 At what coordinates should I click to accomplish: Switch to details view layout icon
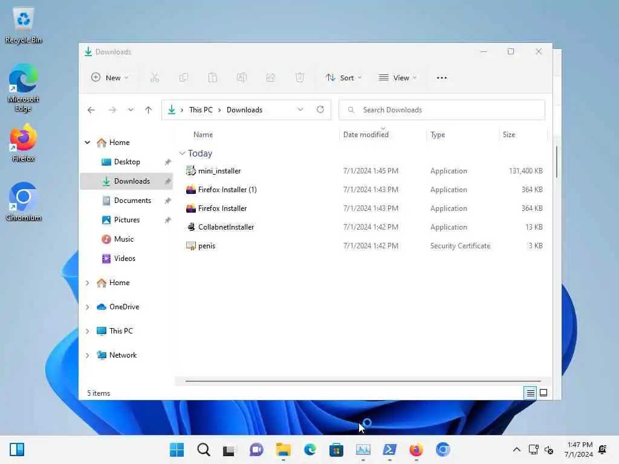pyautogui.click(x=530, y=393)
